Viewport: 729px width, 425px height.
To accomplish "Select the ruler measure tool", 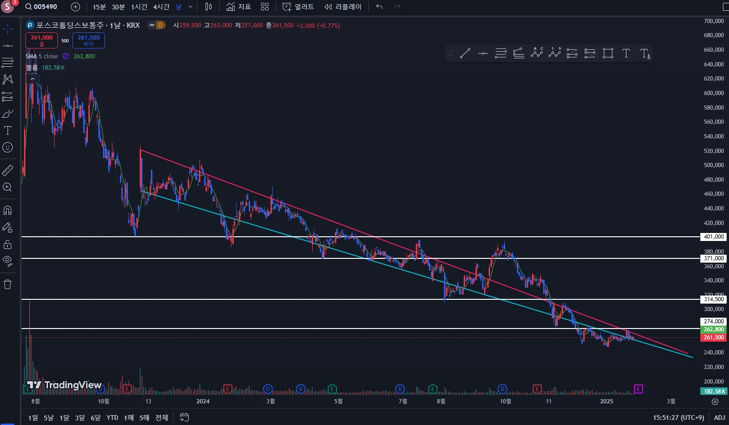I will pyautogui.click(x=8, y=170).
